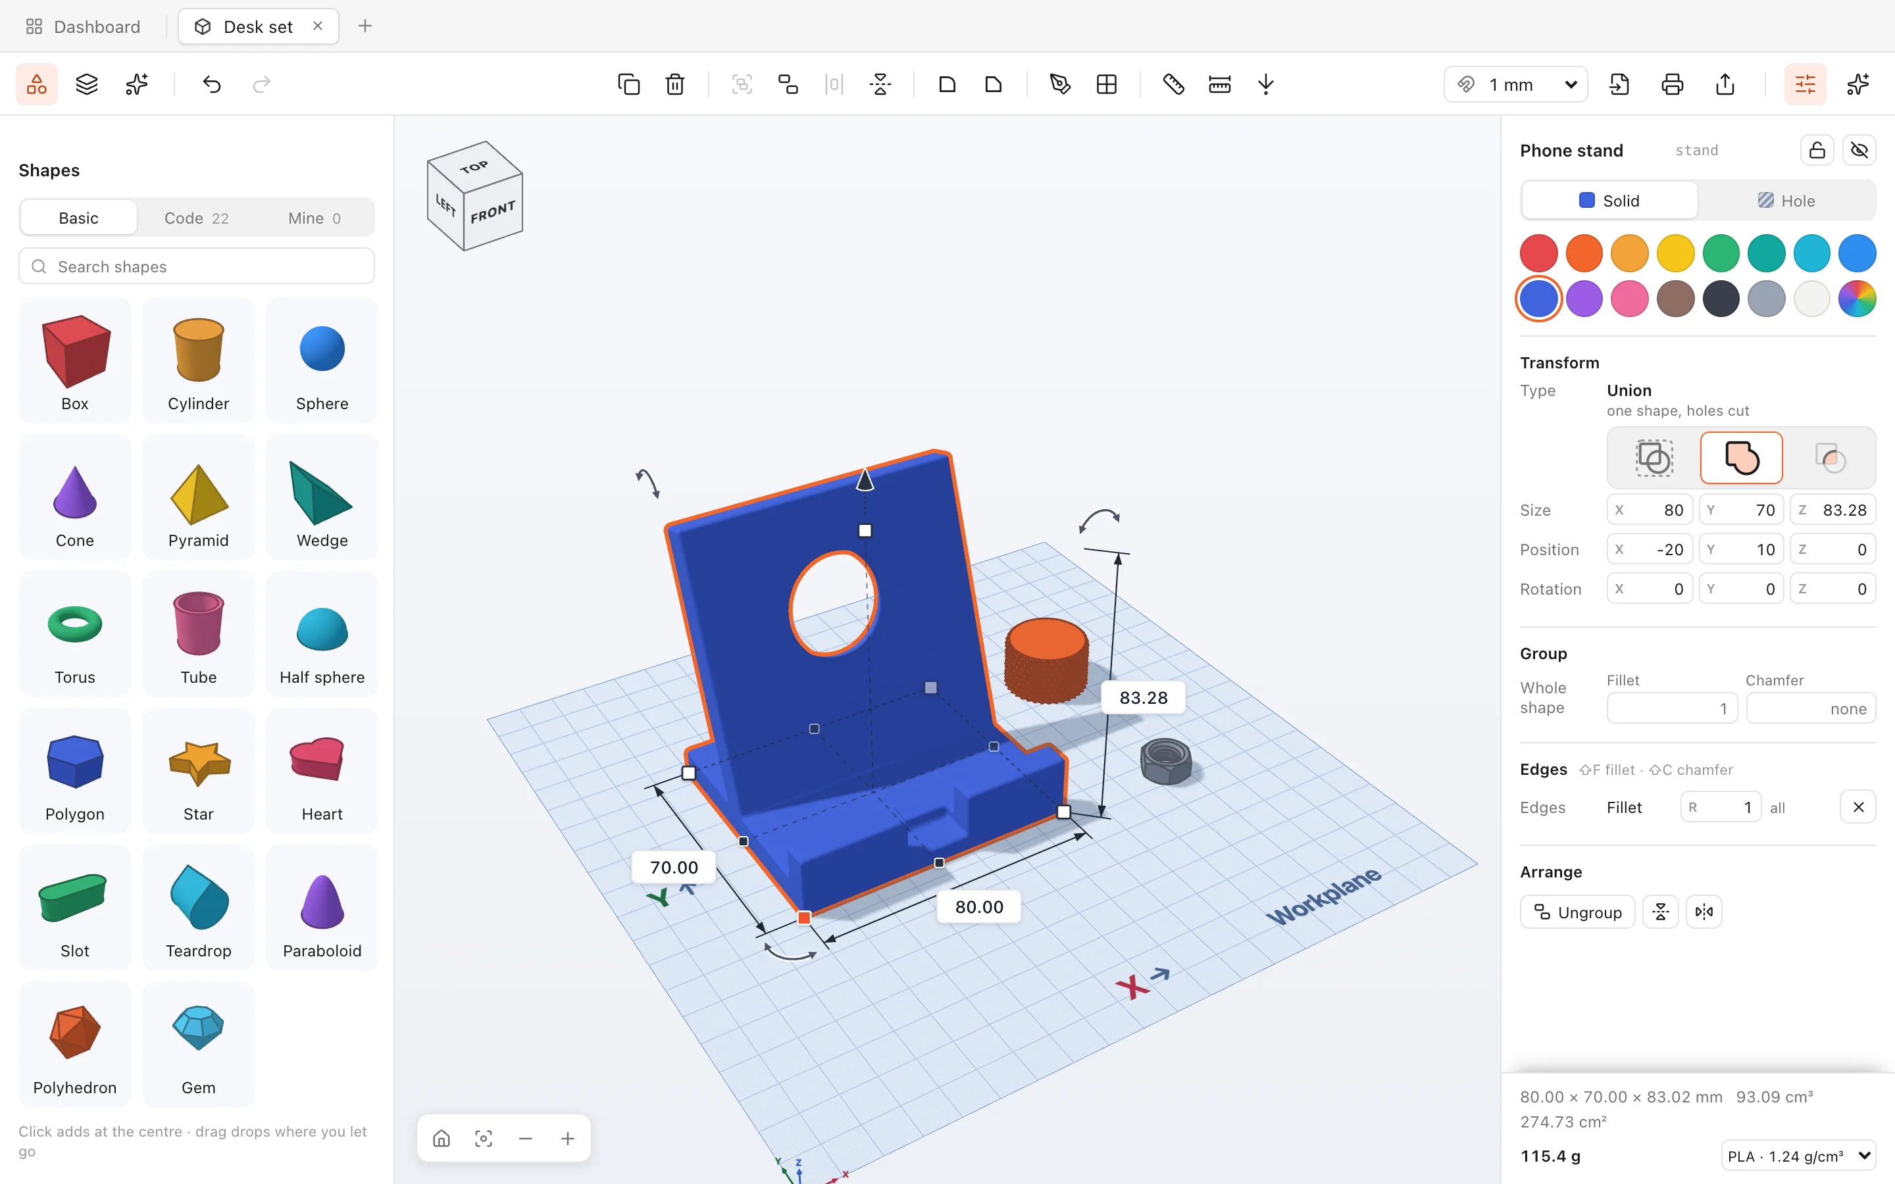Add a Torus shape
The width and height of the screenshot is (1895, 1184).
coord(75,633)
